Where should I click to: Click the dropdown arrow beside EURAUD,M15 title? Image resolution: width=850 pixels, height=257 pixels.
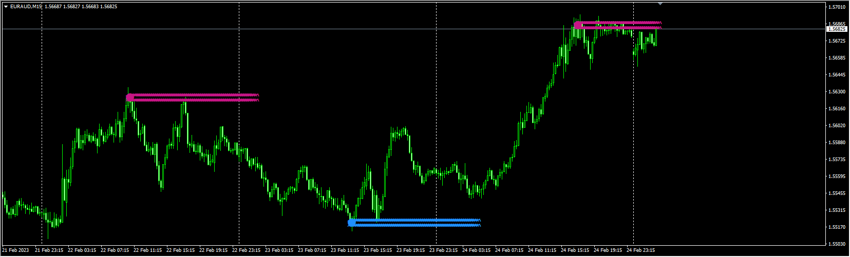tap(6, 7)
